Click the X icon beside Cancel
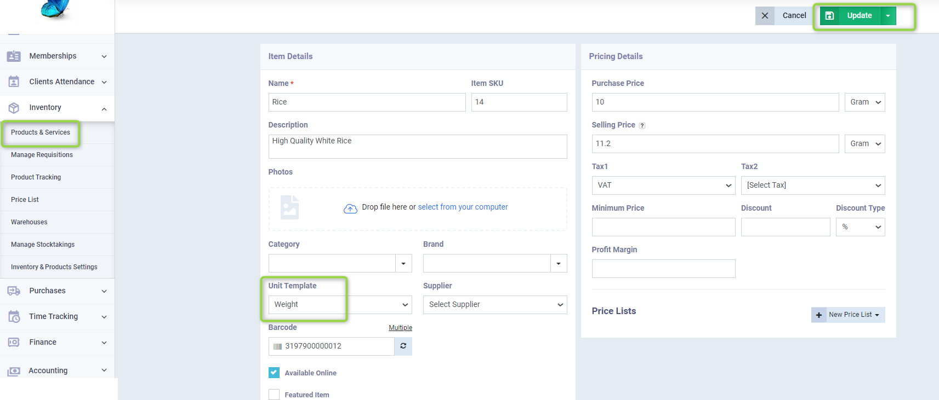Screen dimensions: 939x400 pos(765,16)
